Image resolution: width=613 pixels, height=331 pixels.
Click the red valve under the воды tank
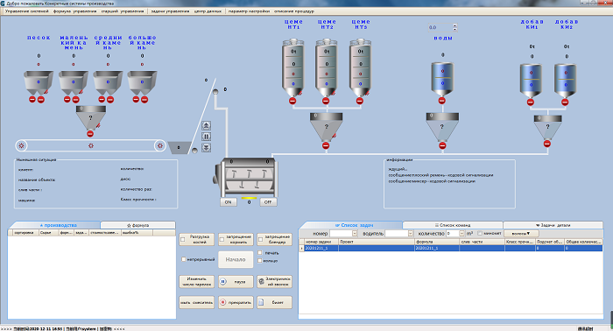coord(441,101)
